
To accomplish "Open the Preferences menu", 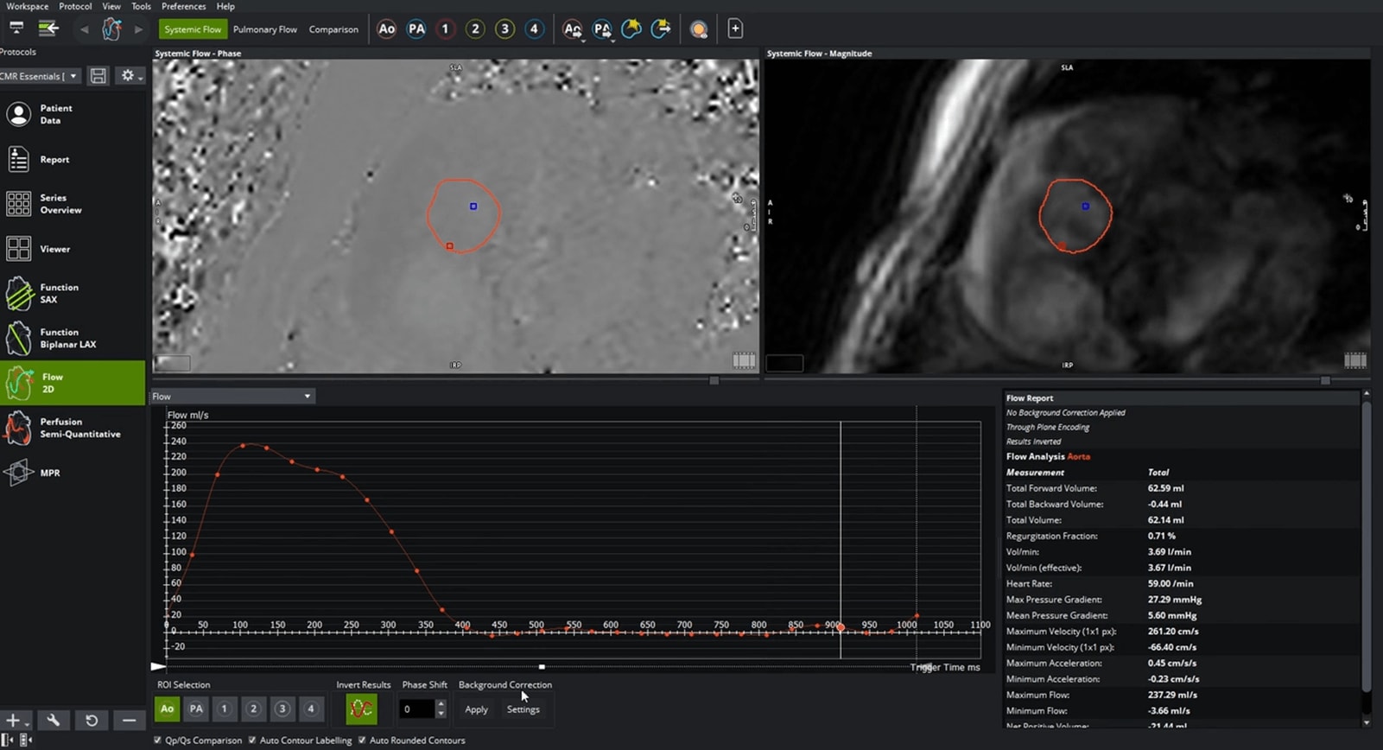I will tap(183, 6).
